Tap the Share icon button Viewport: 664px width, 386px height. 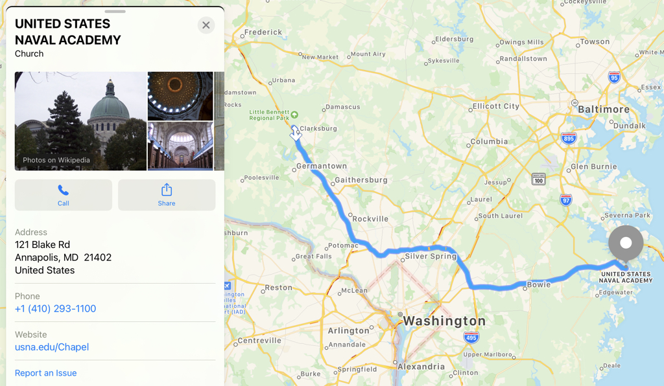click(167, 195)
